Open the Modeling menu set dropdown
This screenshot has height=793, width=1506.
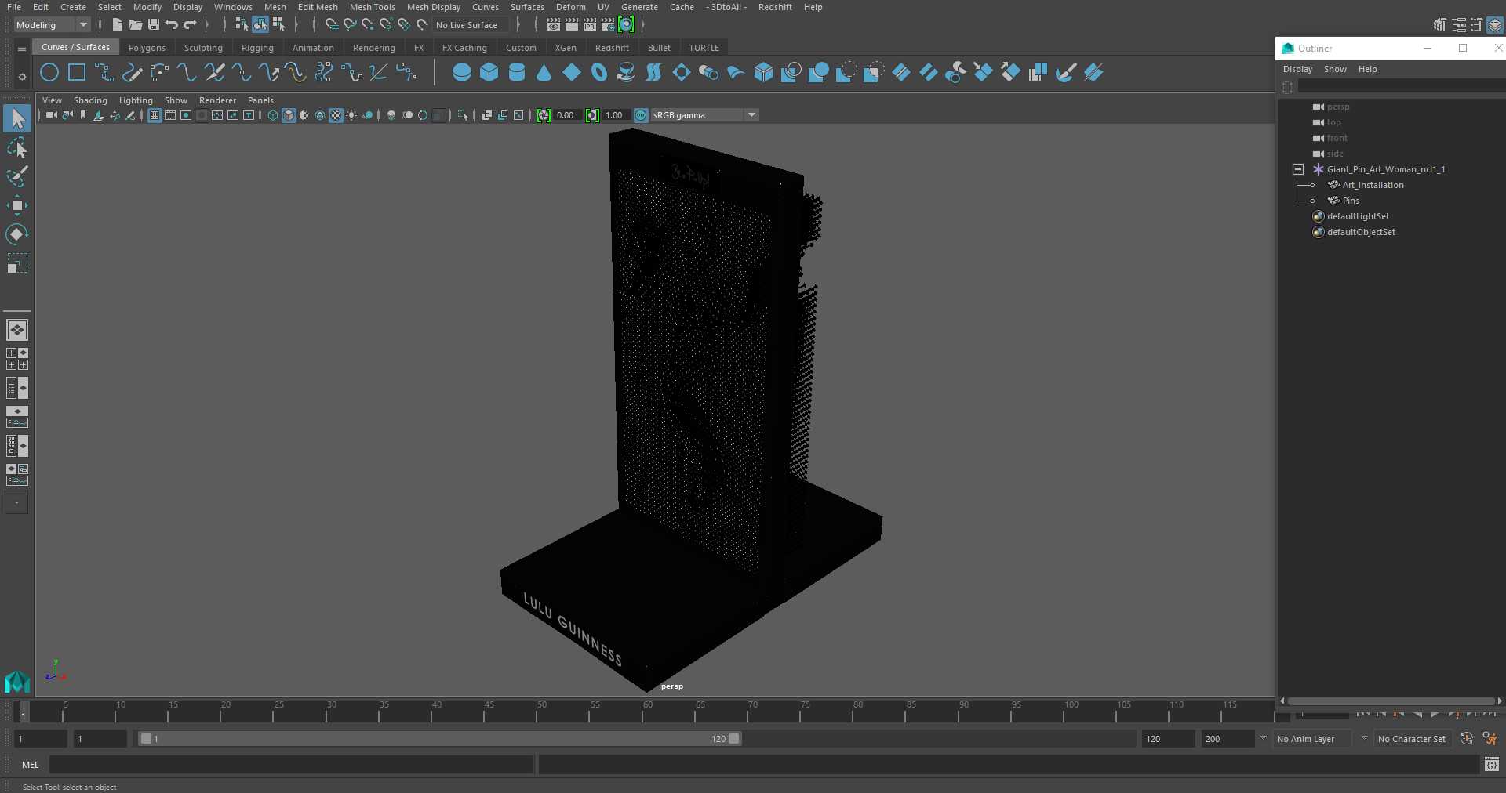[x=52, y=25]
